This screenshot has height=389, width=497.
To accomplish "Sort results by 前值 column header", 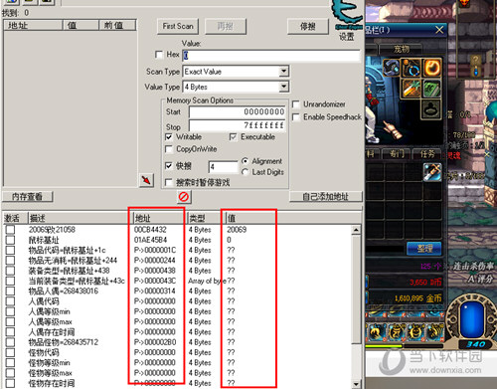I will click(x=117, y=25).
